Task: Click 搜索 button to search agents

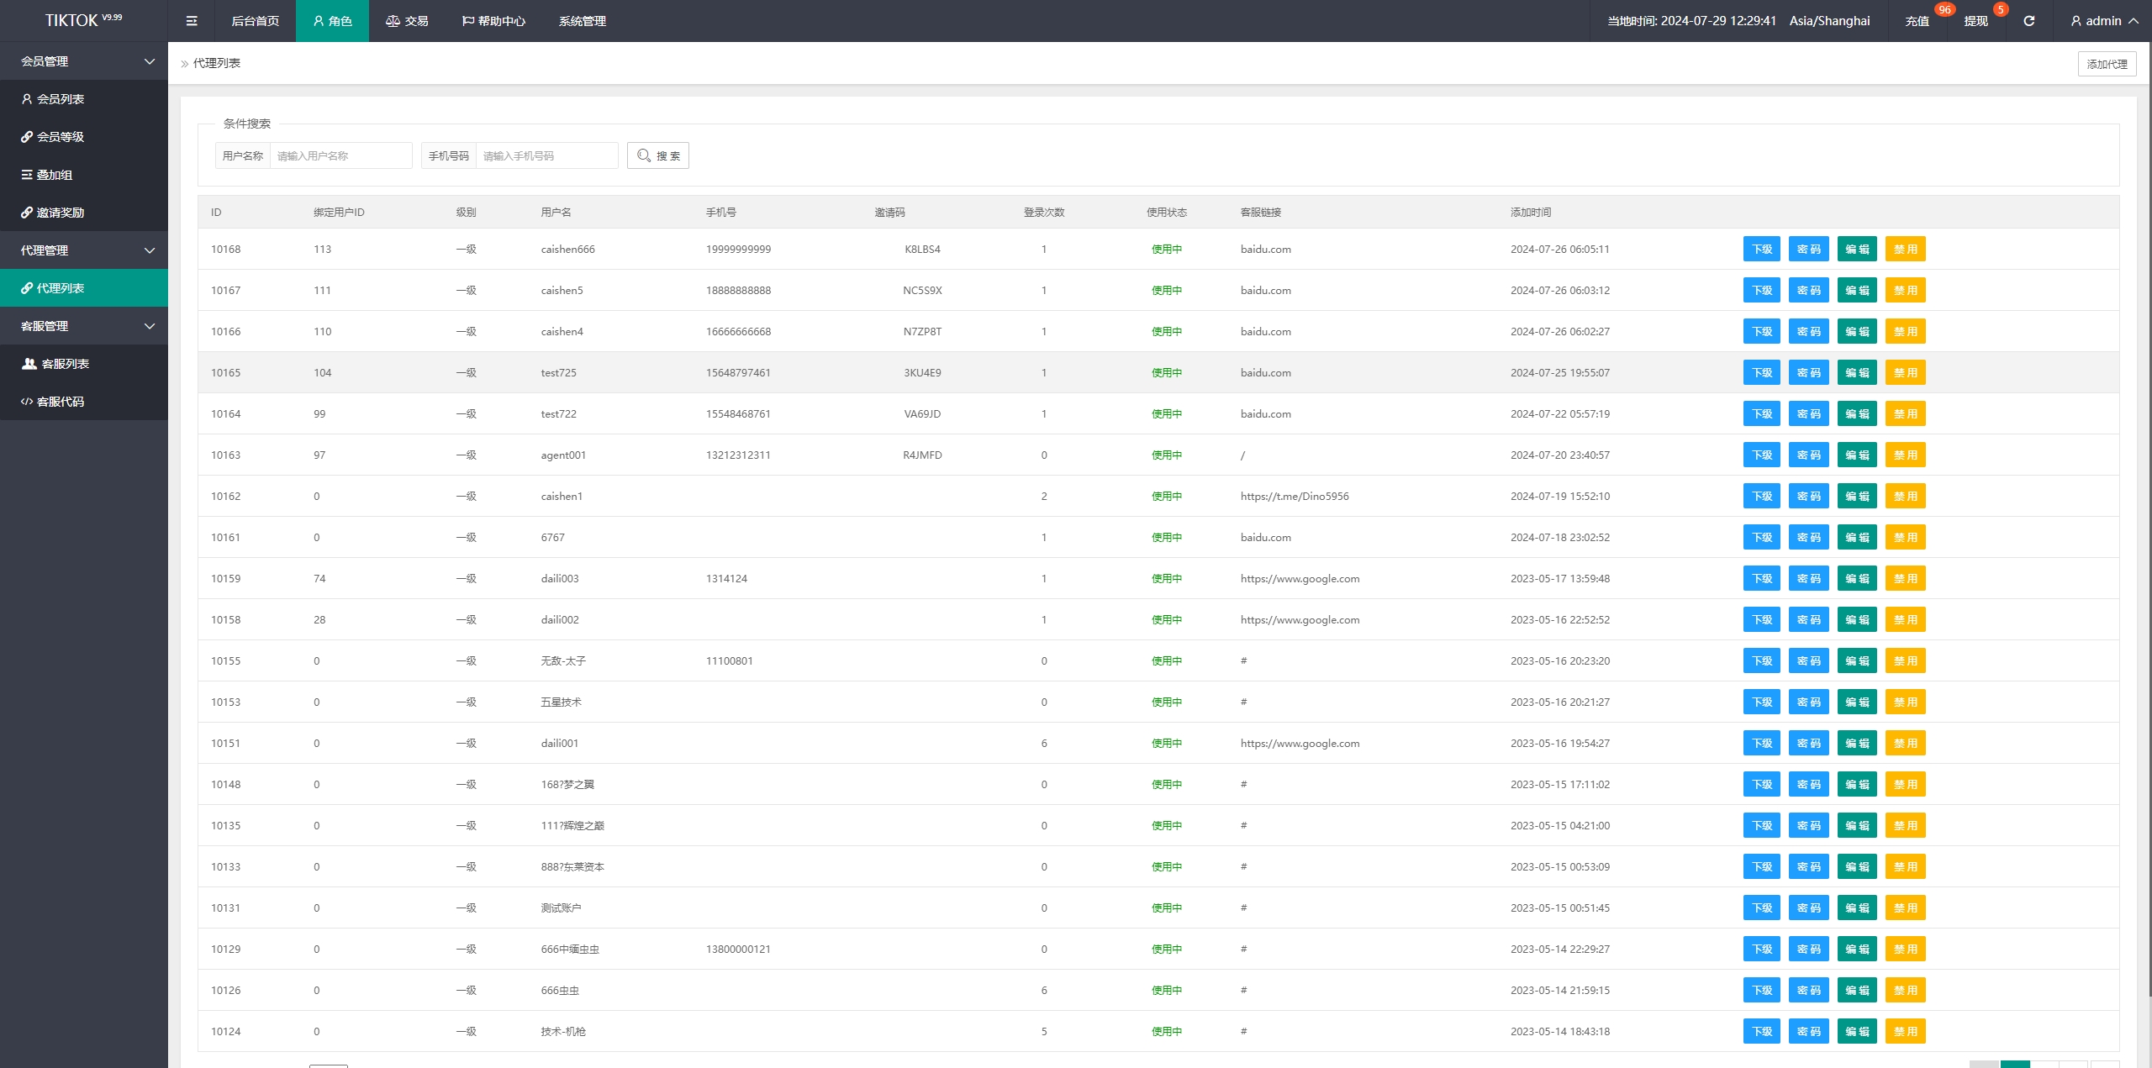Action: pyautogui.click(x=659, y=155)
